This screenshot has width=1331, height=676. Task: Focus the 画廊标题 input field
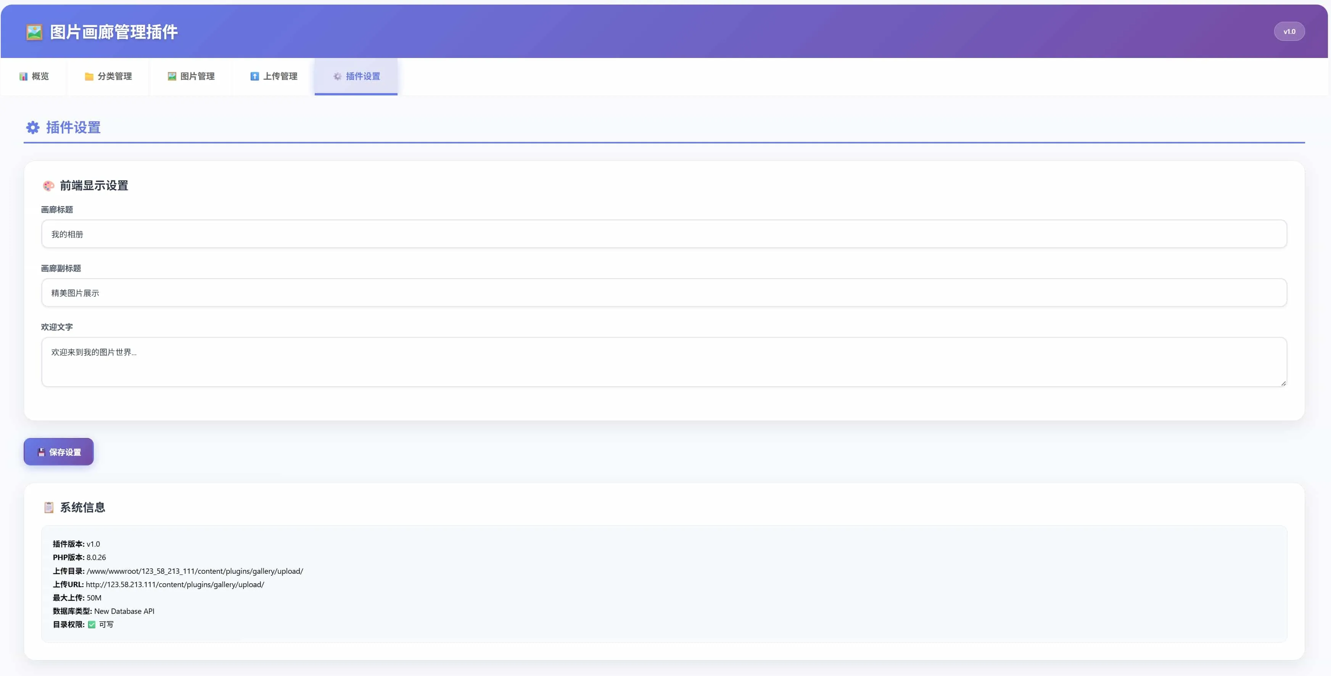(x=664, y=234)
